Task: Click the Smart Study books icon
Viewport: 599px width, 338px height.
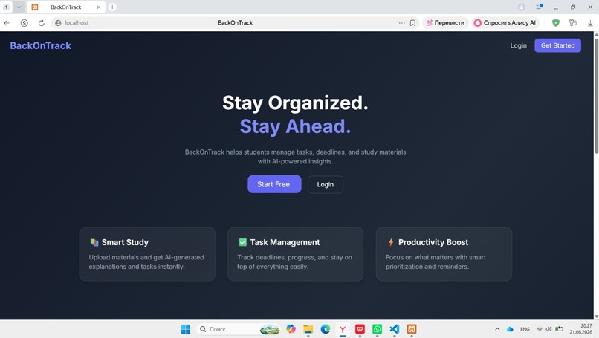Action: (x=94, y=242)
